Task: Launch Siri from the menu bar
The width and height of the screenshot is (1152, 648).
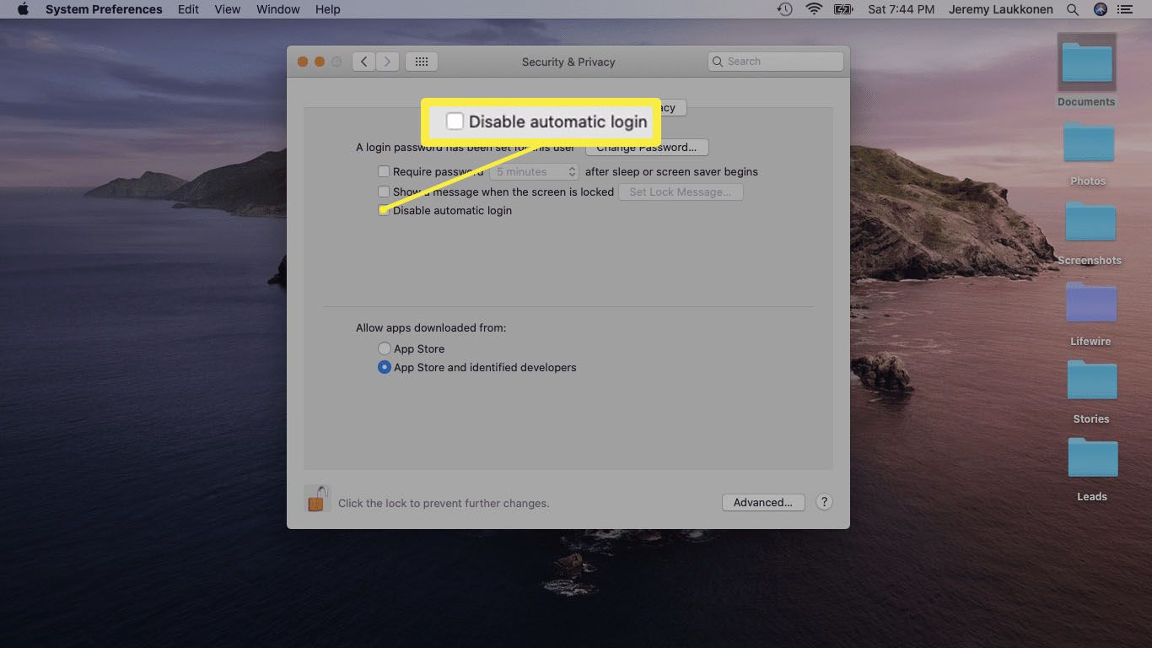Action: tap(1101, 9)
